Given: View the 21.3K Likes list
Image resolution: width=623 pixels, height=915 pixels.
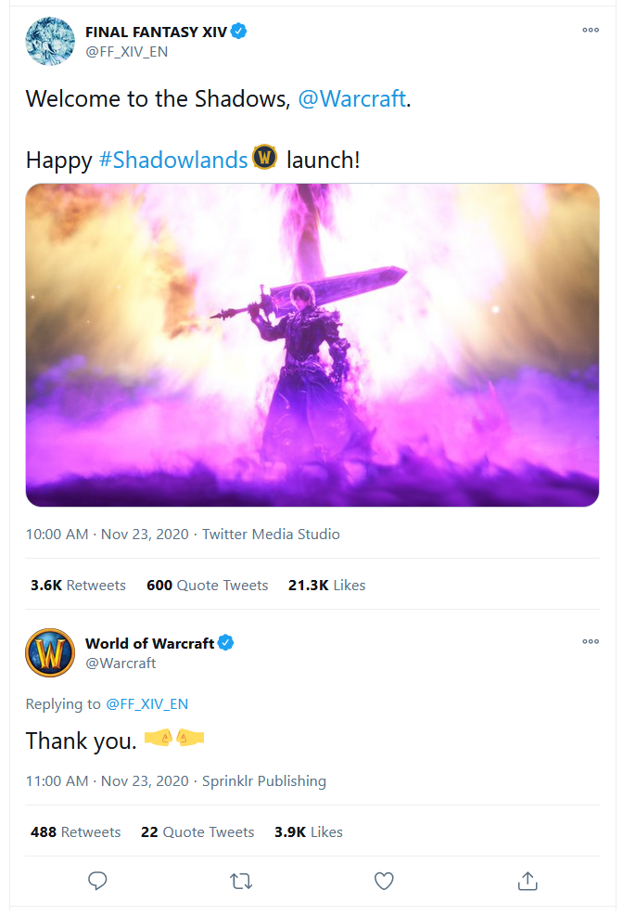Looking at the screenshot, I should tap(327, 586).
